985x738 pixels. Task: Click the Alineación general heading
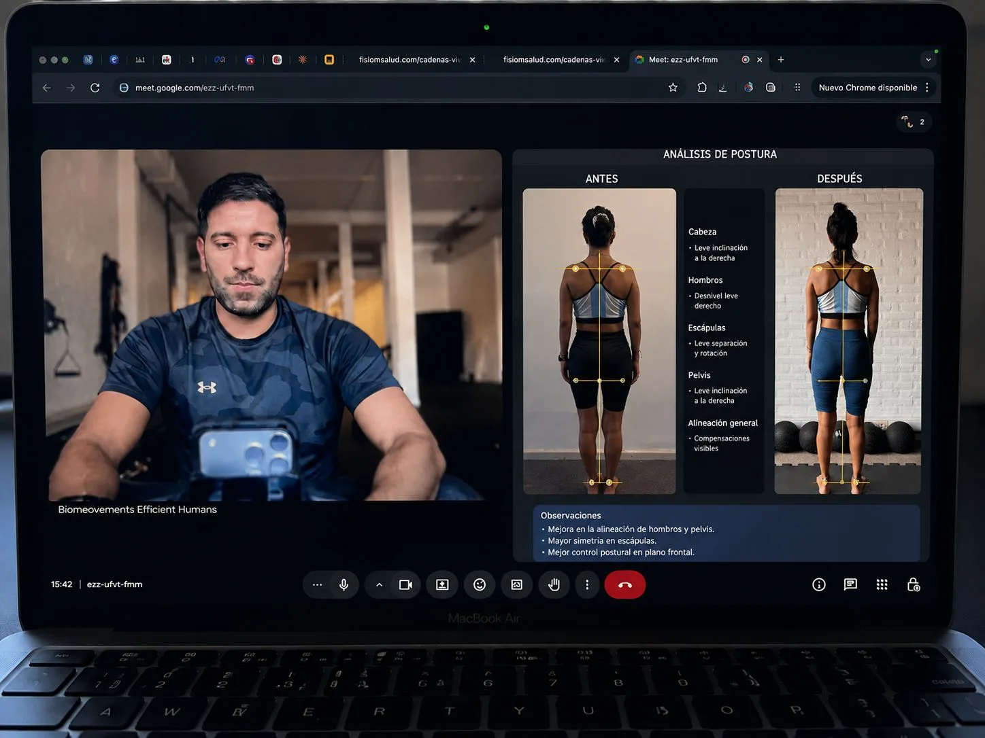(x=722, y=423)
